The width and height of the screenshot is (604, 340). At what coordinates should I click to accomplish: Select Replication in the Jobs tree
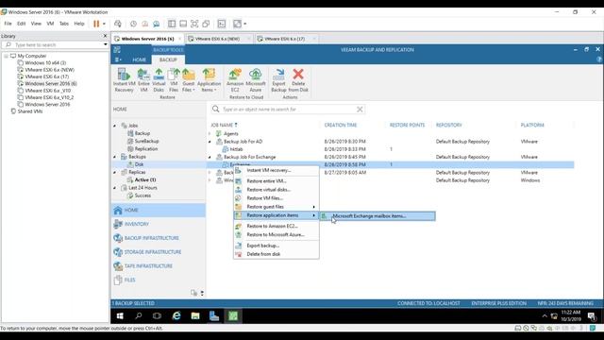145,149
